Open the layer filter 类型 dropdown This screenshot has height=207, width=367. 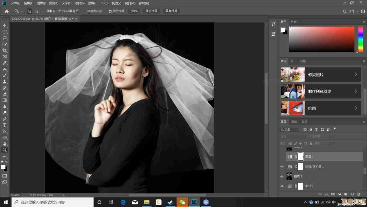click(x=290, y=130)
